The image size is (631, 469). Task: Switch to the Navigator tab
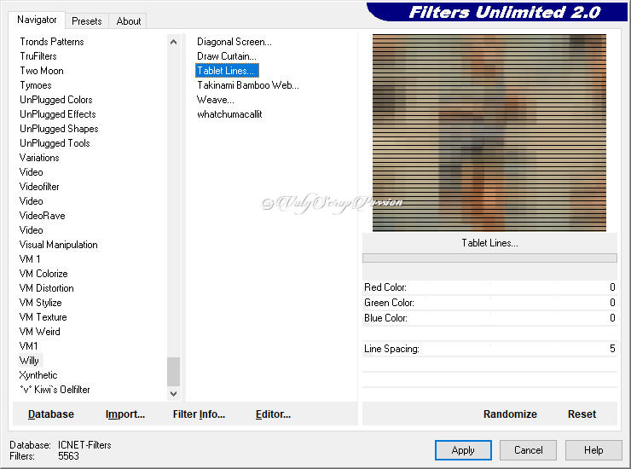tap(37, 20)
